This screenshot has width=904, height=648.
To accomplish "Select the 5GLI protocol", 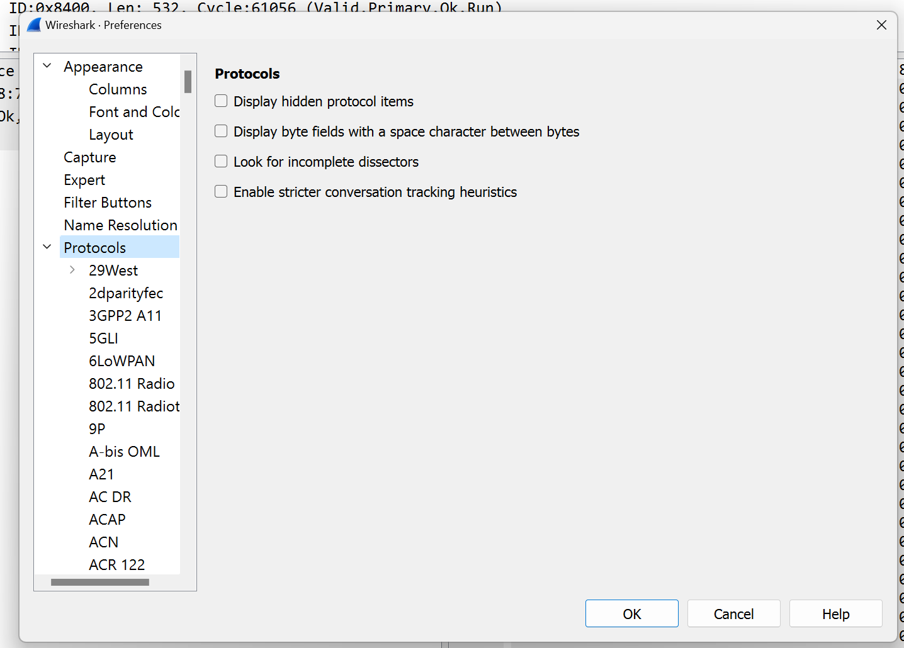I will coord(103,338).
